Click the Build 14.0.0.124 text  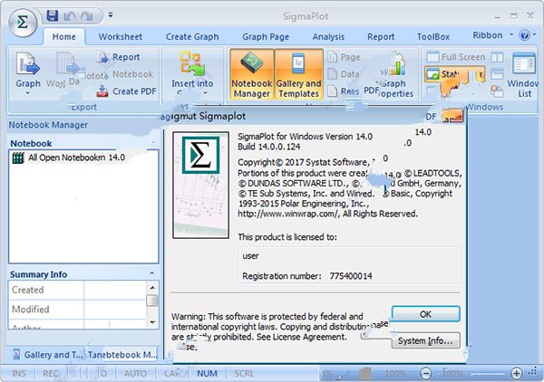point(269,147)
